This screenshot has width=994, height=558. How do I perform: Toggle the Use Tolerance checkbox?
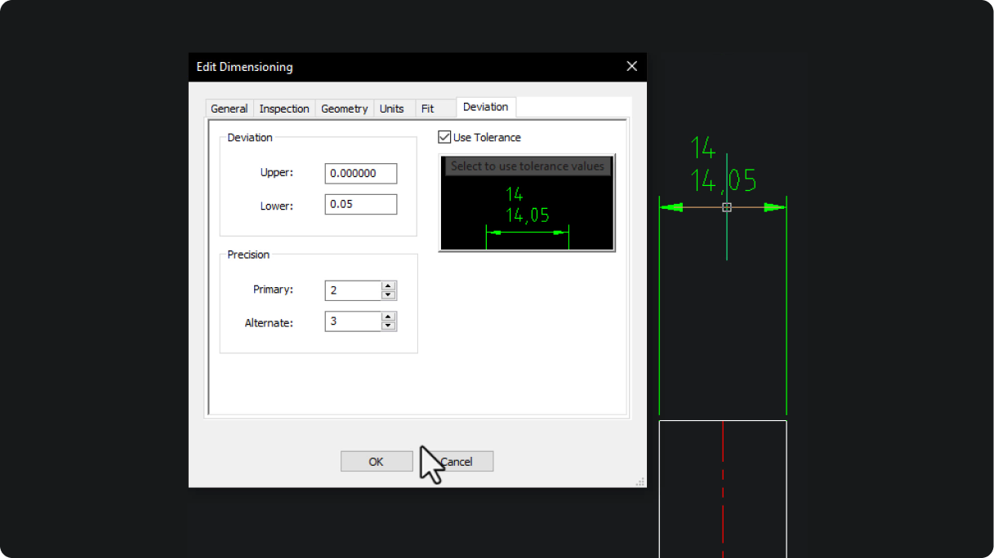point(444,137)
